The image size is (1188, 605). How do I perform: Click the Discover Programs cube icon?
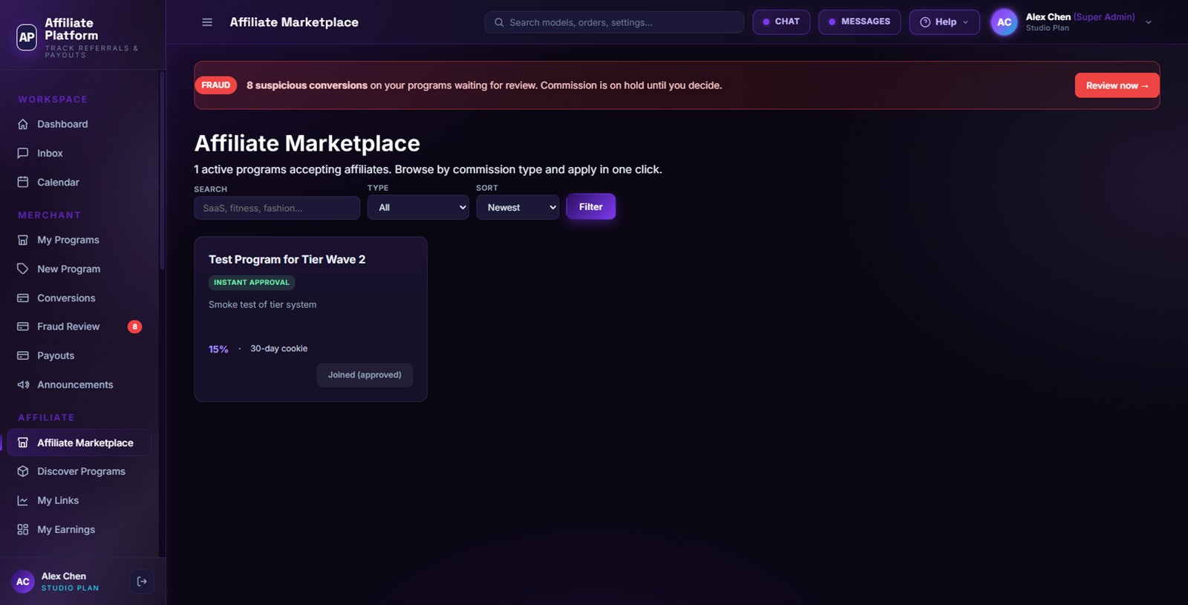tap(23, 471)
